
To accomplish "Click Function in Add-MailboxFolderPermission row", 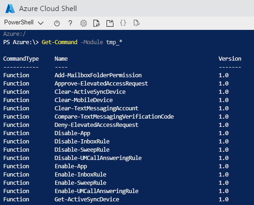I will (x=16, y=75).
